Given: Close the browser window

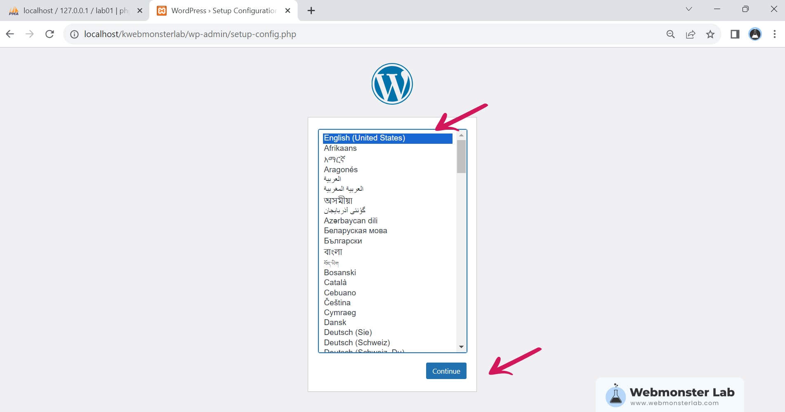Looking at the screenshot, I should [774, 9].
